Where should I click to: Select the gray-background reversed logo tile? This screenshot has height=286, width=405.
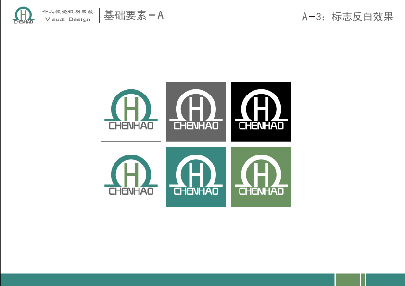pos(196,111)
